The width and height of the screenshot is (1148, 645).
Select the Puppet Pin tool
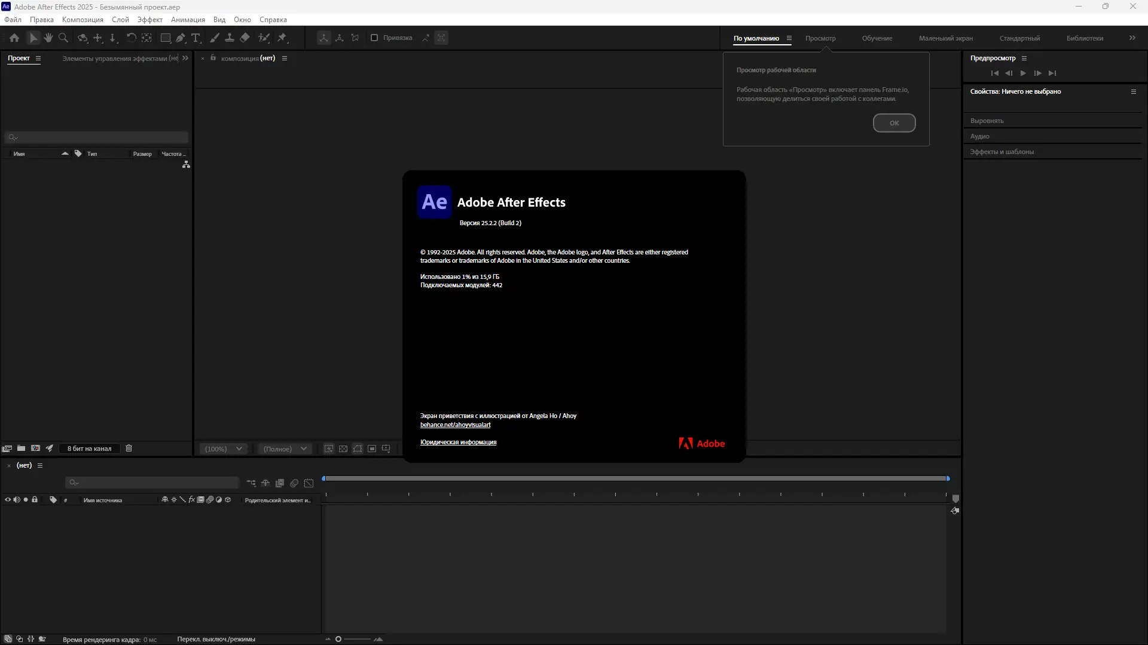coord(282,38)
